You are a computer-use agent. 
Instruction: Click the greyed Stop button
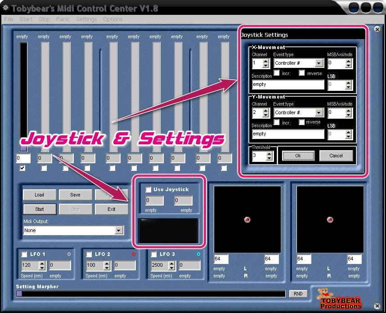tap(75, 209)
